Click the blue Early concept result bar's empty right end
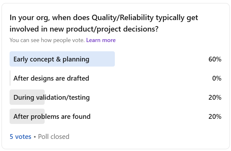 [105, 59]
